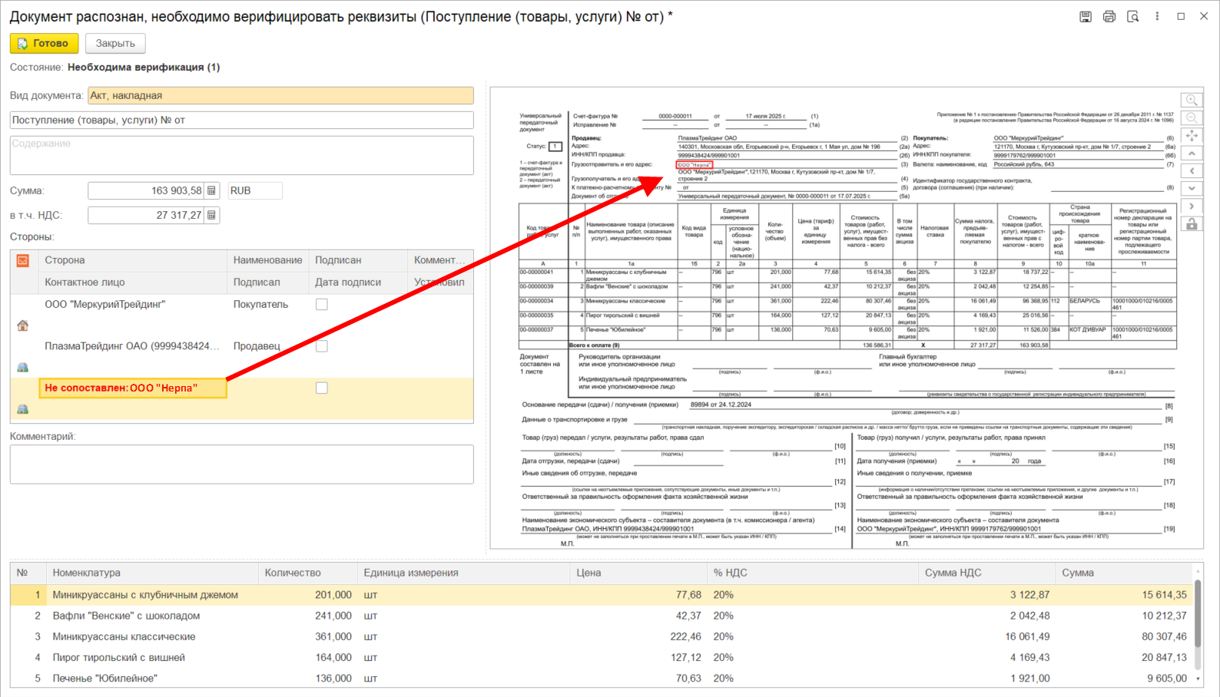Viewport: 1220px width, 697px height.
Task: Select the unmatched party ООО Нерпа
Action: 133,388
